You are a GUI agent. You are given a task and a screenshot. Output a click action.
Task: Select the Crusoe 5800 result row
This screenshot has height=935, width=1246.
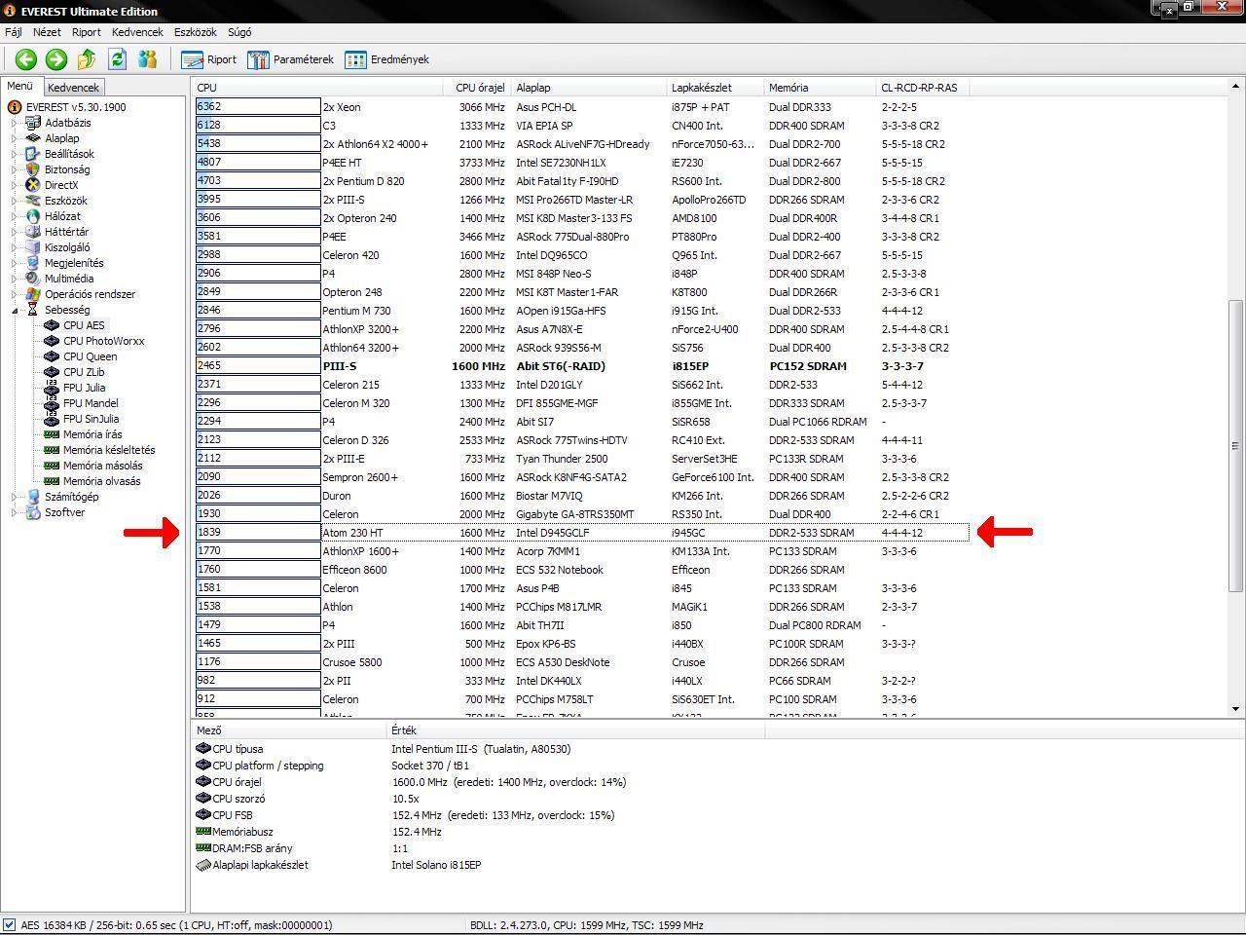pyautogui.click(x=581, y=662)
